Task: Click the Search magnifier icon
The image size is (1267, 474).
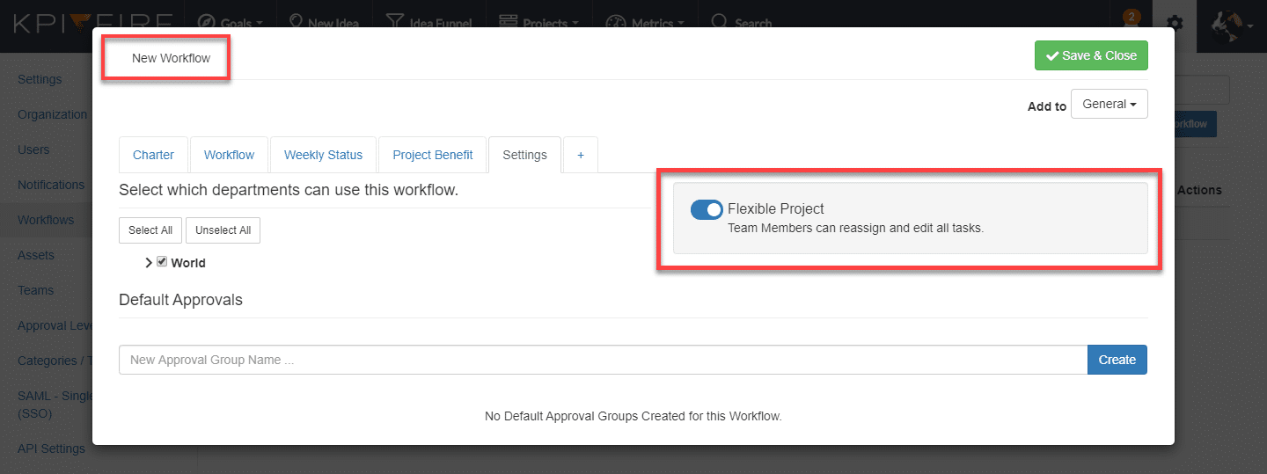Action: coord(720,23)
